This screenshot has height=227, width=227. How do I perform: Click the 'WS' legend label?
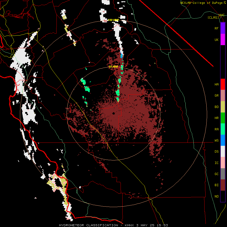(x=216, y=140)
